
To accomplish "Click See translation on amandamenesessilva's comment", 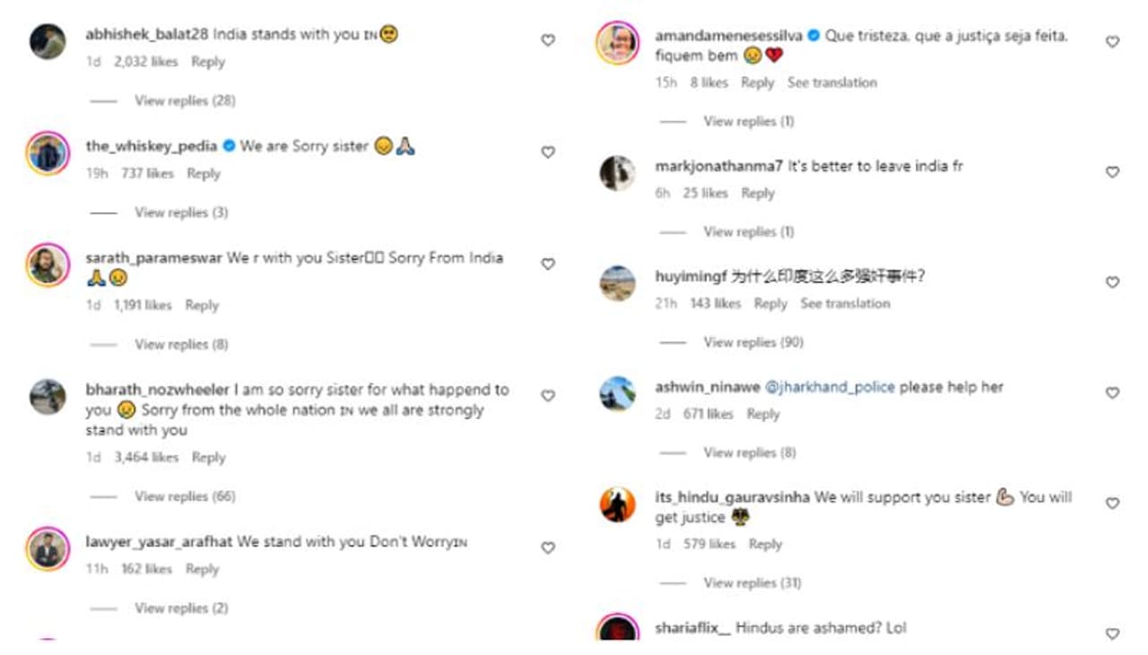I will click(831, 82).
